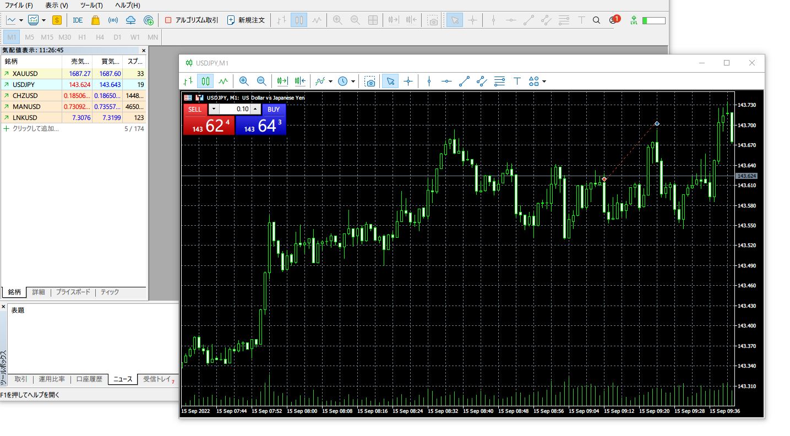Viewport: 790px width, 436px height.
Task: Open the 口座履歴 toolbox tab
Action: (x=89, y=379)
